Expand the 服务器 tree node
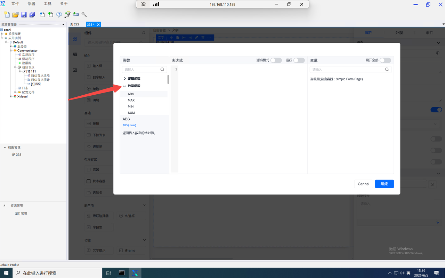This screenshot has height=278, width=445. click(11, 46)
